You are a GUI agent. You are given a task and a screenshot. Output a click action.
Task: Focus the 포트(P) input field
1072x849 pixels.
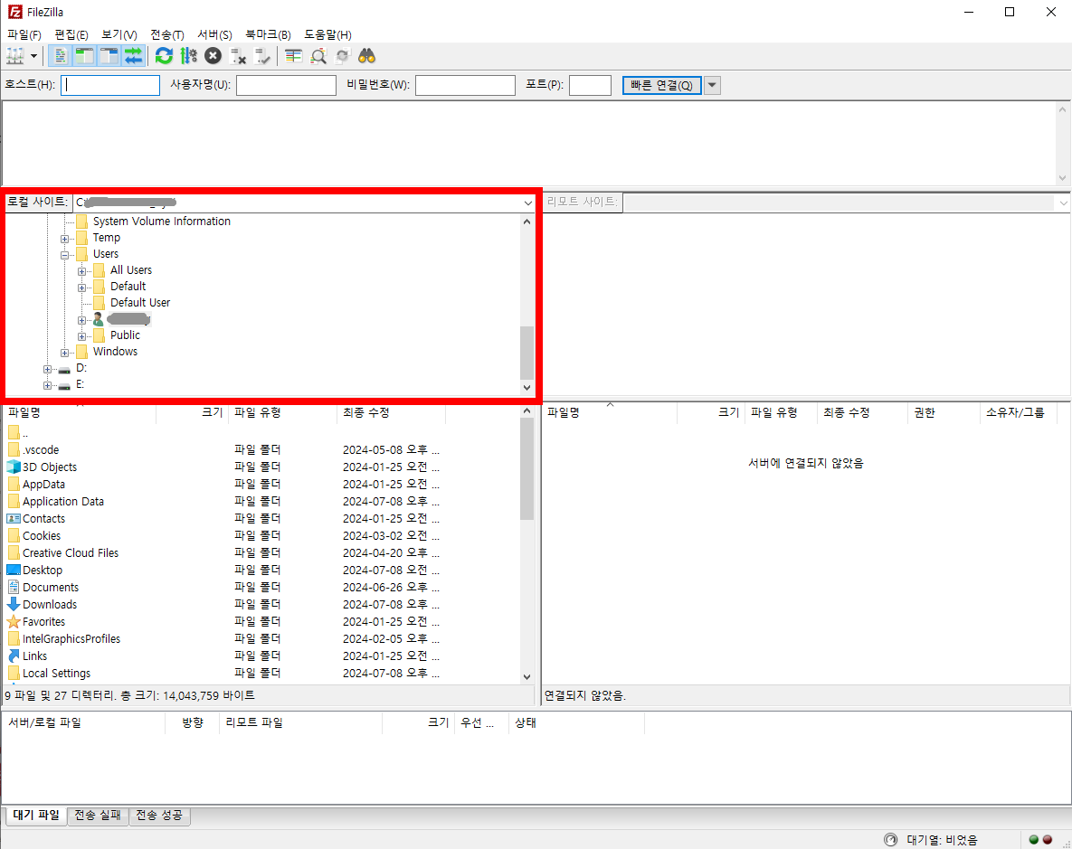point(590,86)
